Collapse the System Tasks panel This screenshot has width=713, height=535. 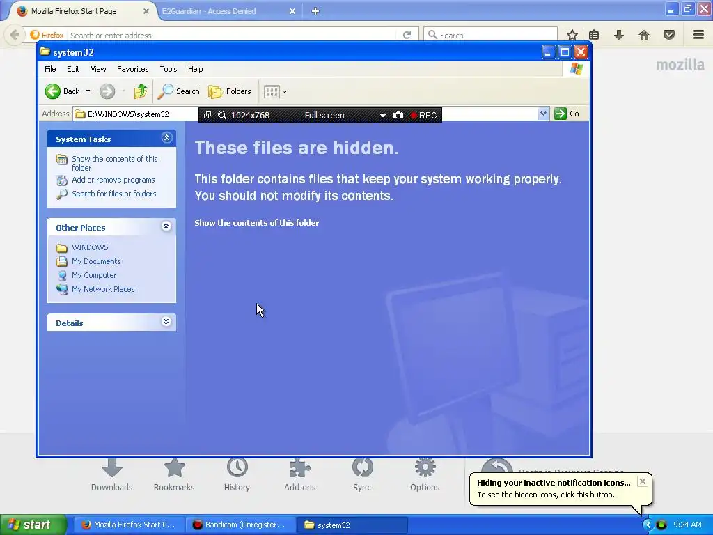[166, 138]
